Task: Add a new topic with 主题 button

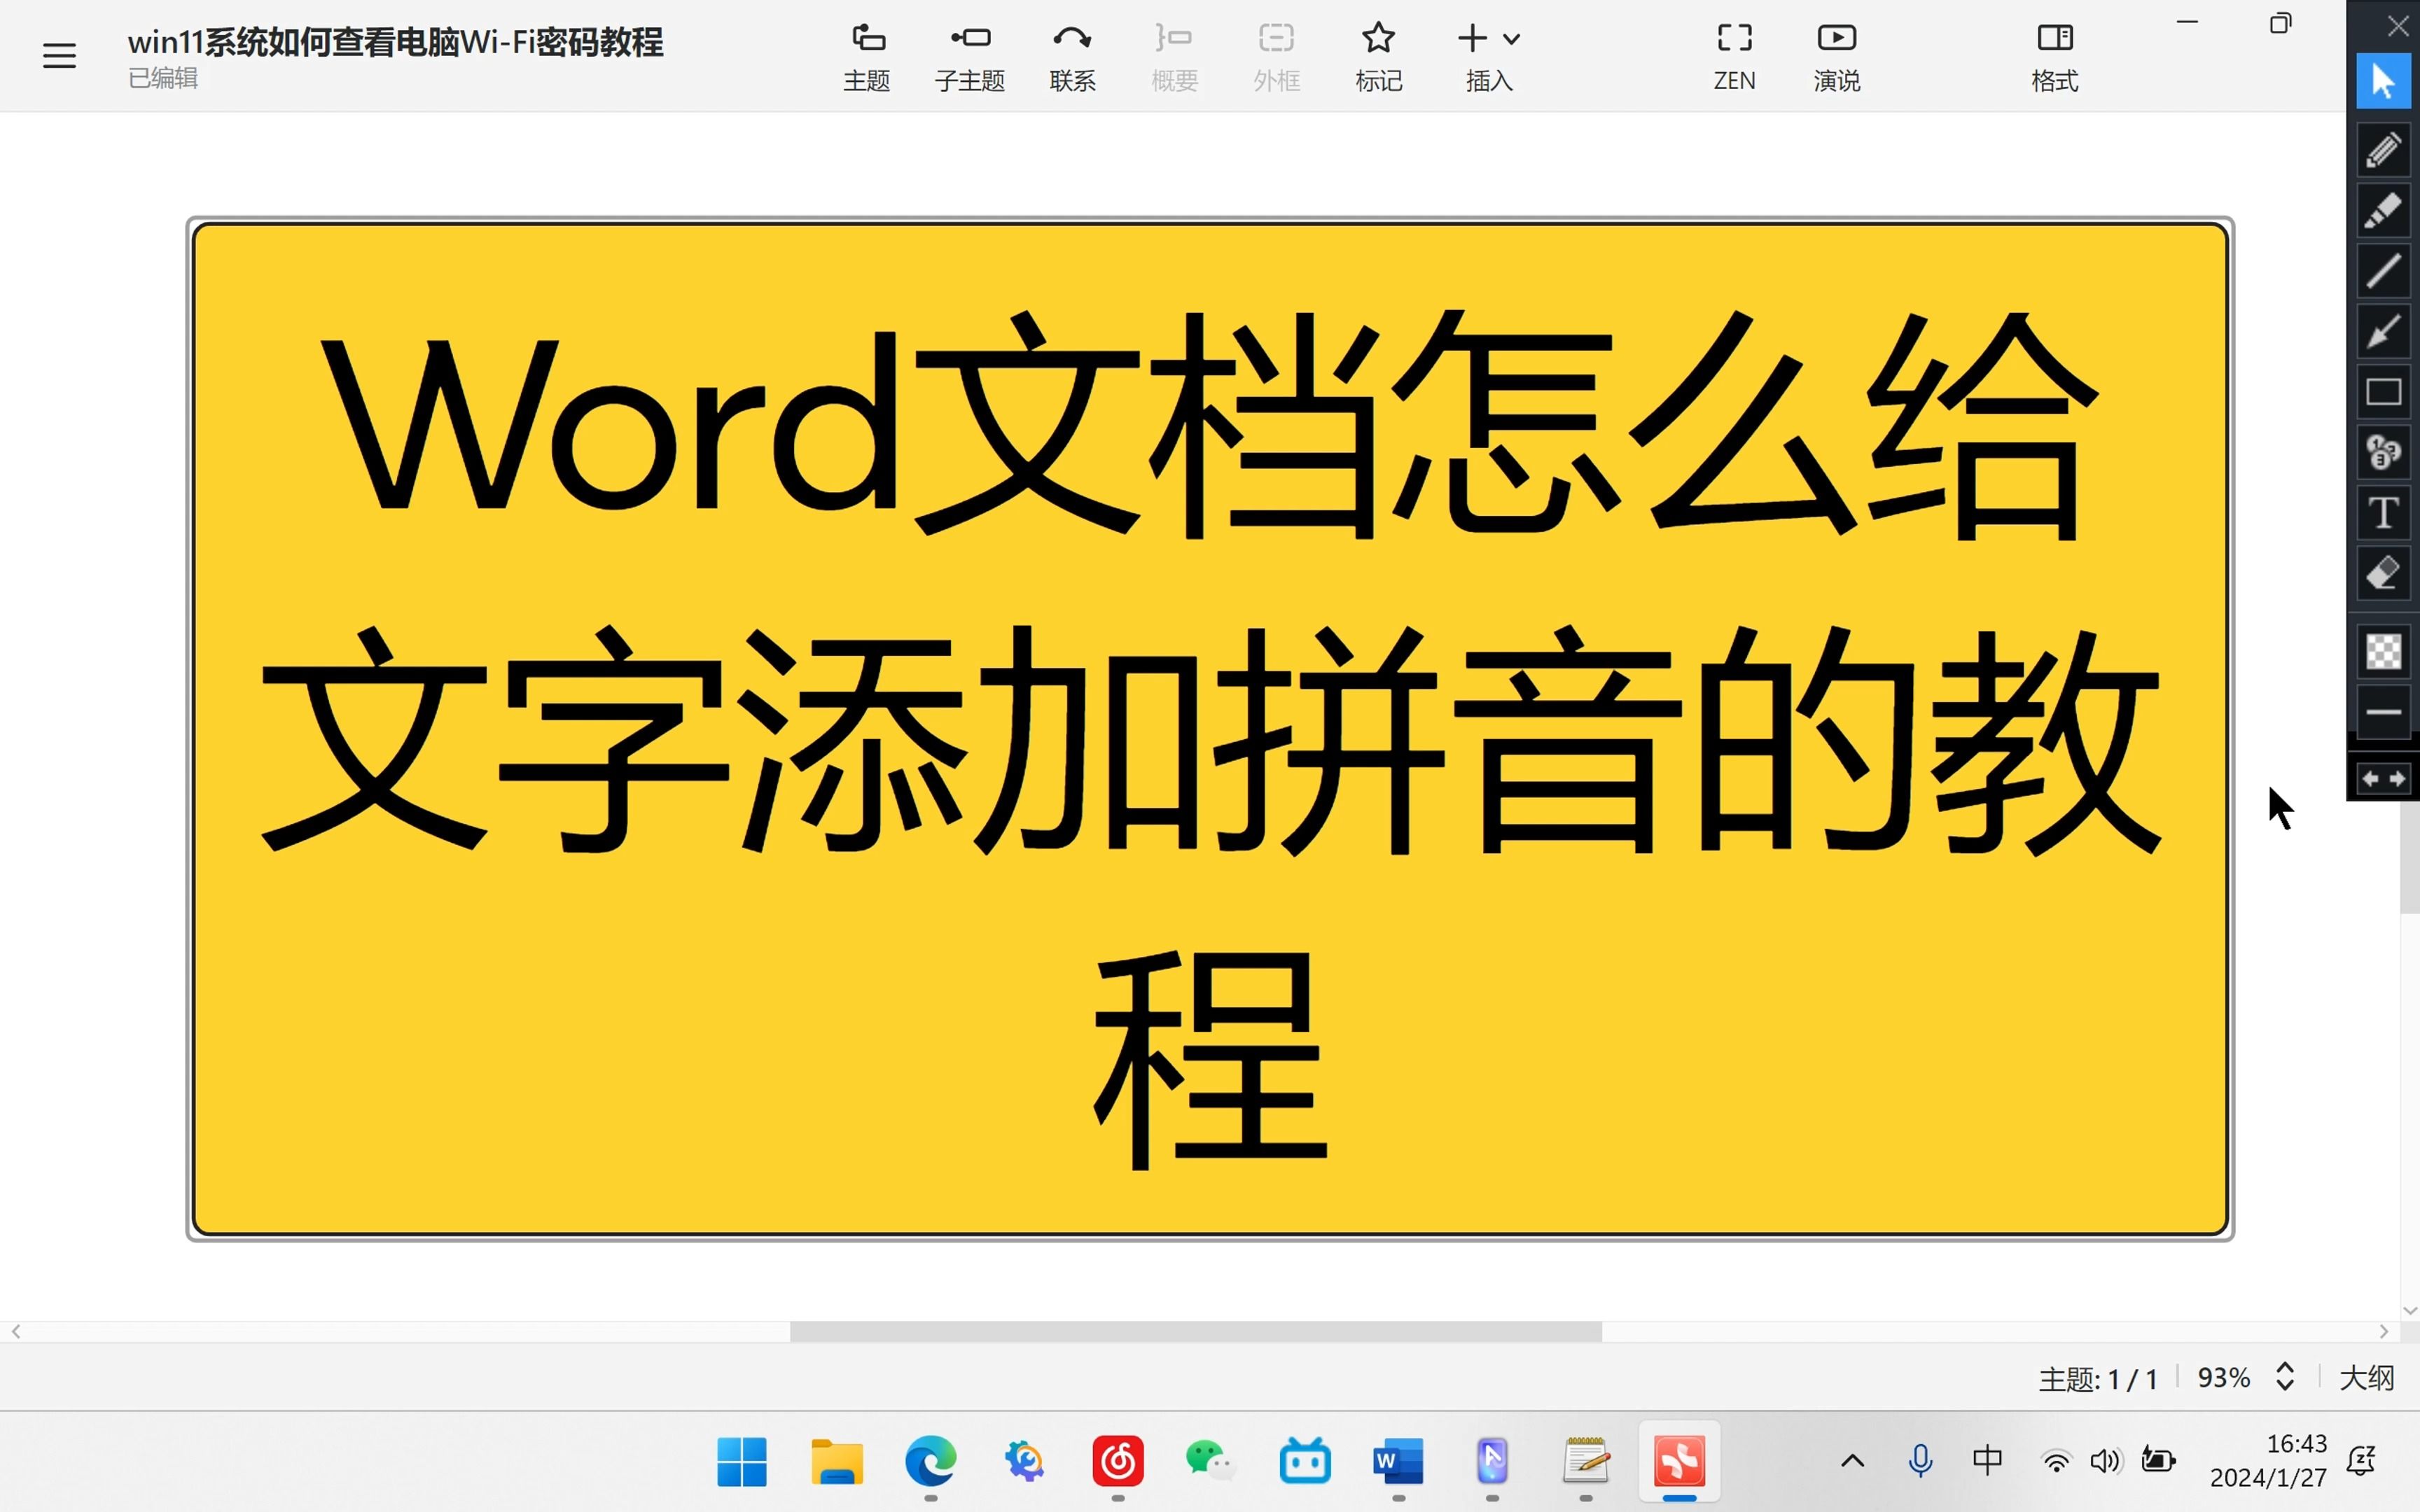Action: click(866, 55)
